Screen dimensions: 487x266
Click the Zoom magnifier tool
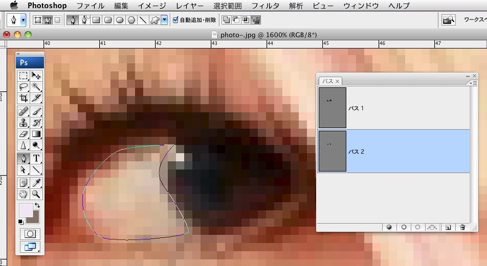pos(37,194)
